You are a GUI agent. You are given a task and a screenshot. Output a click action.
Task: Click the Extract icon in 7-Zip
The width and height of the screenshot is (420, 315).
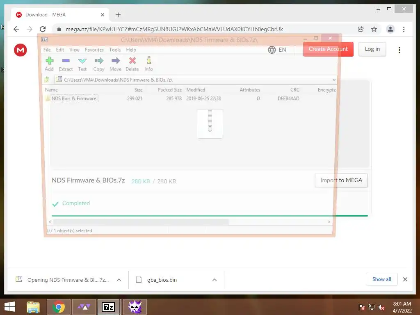click(66, 64)
